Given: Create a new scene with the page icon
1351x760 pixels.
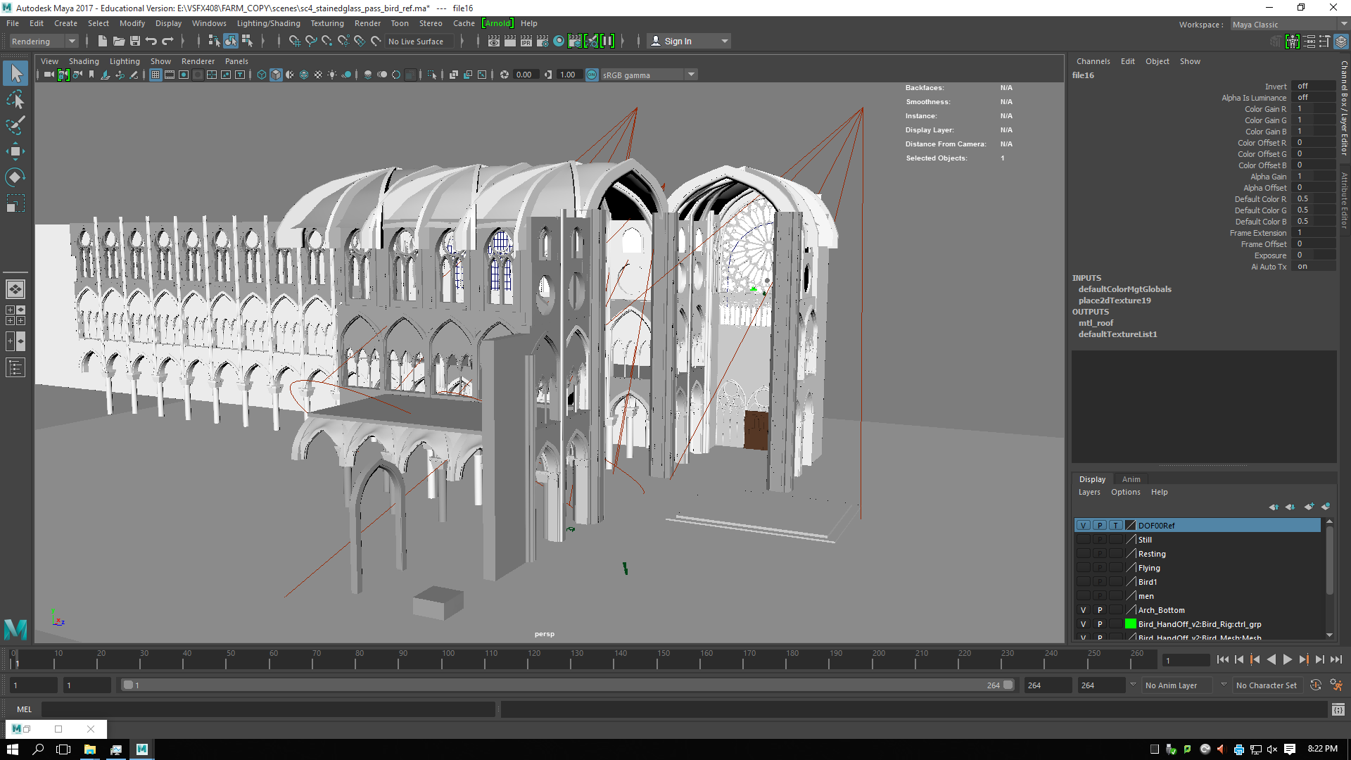Looking at the screenshot, I should (102, 42).
